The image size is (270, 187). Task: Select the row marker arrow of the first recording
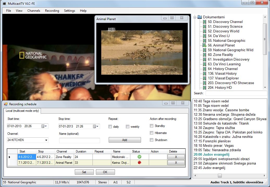point(9,157)
